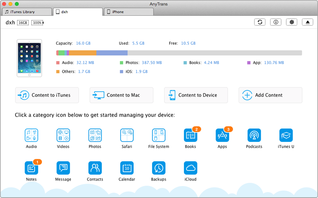Click the Content to iTunes button
The image size is (318, 198).
click(47, 95)
